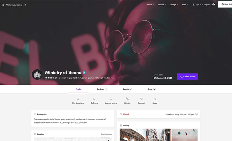Click the Share icon
The width and height of the screenshot is (232, 141).
pos(155,99)
